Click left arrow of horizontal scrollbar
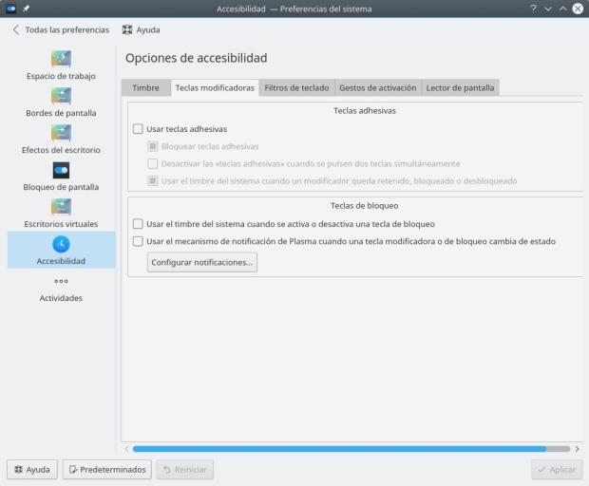 [x=126, y=448]
